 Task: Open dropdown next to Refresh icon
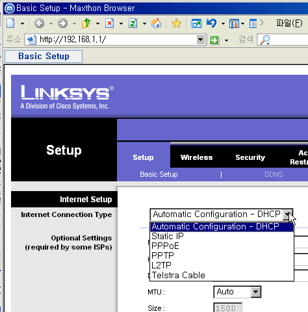[144, 23]
